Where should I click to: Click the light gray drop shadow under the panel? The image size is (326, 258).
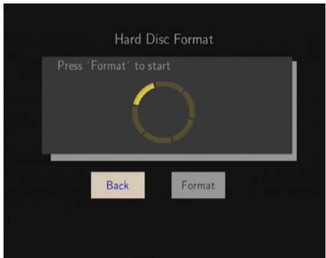tap(172, 158)
